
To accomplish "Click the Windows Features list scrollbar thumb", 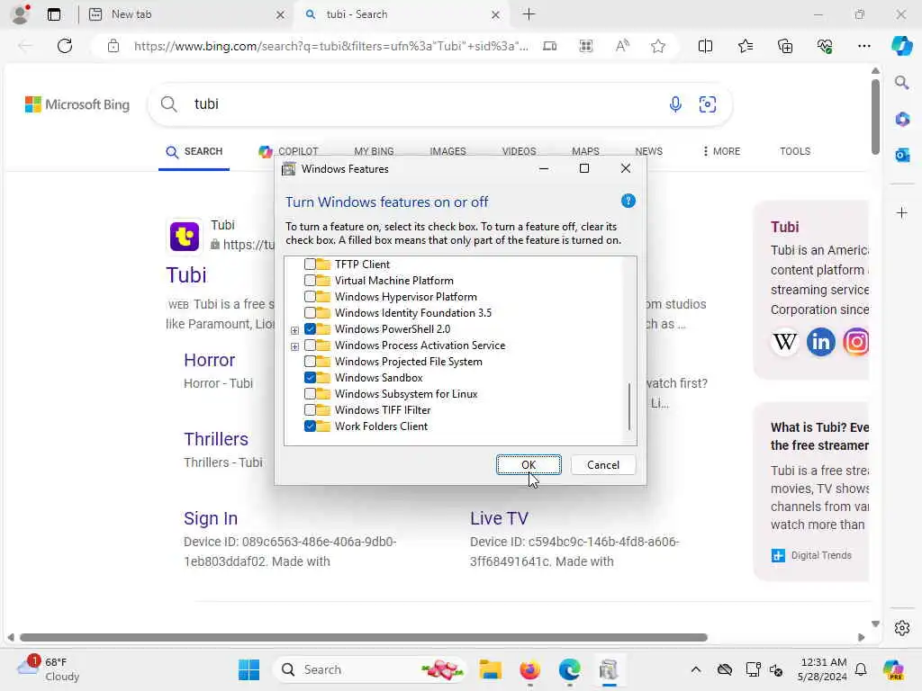I will (x=629, y=407).
